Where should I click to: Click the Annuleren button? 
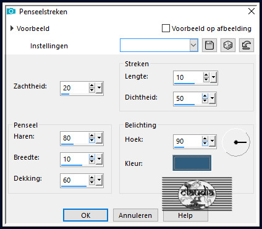(135, 215)
